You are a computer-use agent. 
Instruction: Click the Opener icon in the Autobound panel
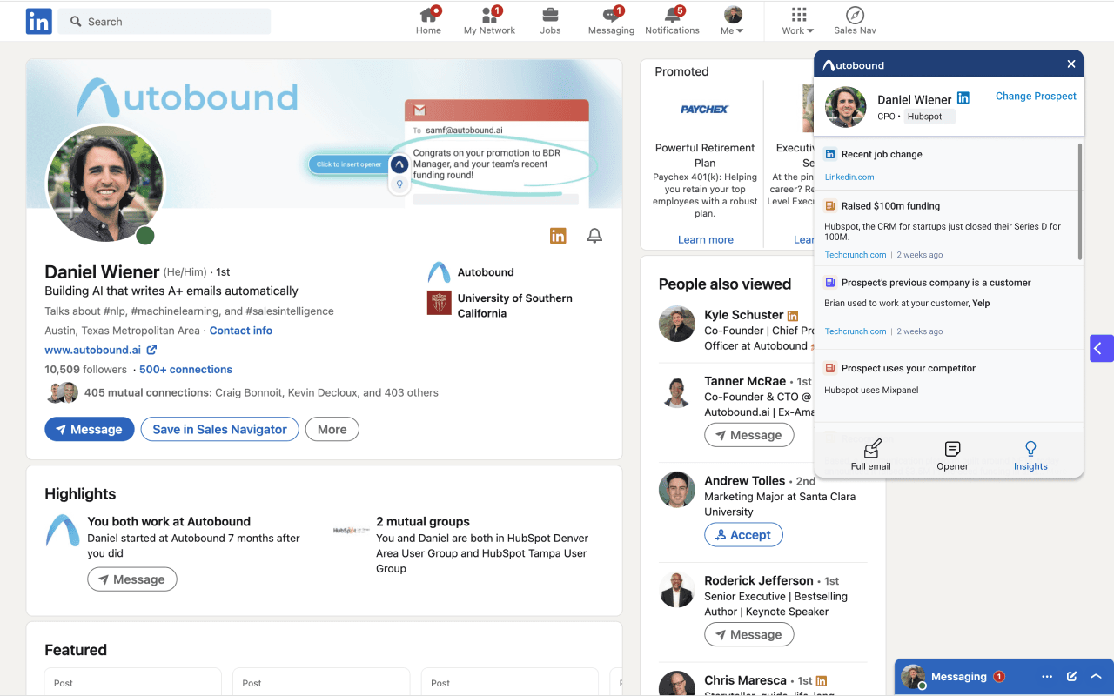coord(952,454)
